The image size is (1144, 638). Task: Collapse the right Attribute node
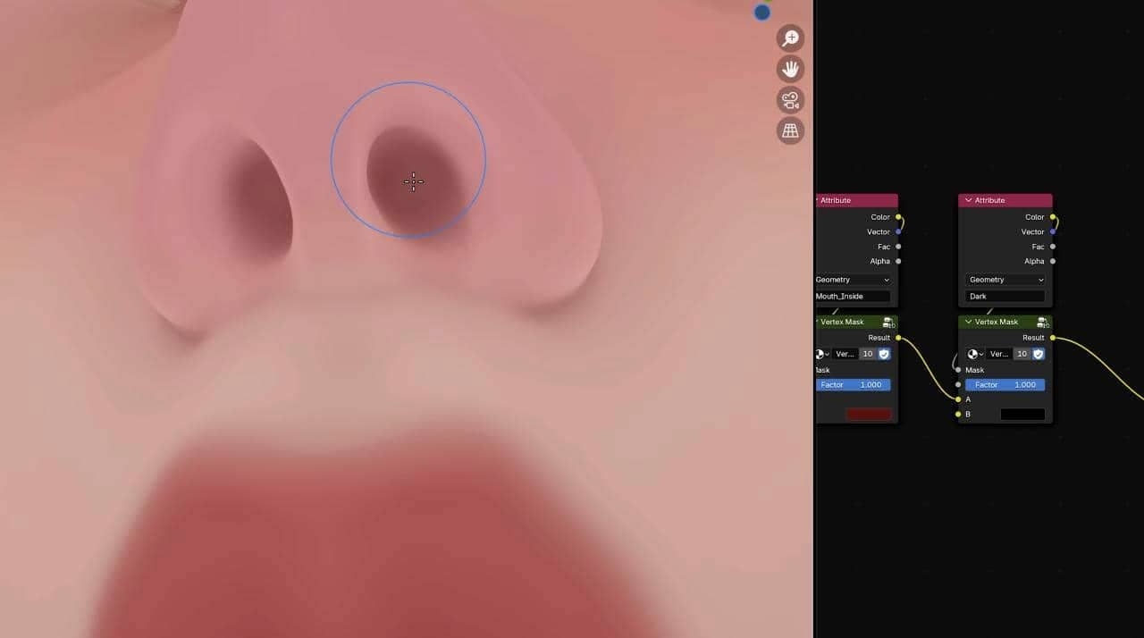click(968, 200)
